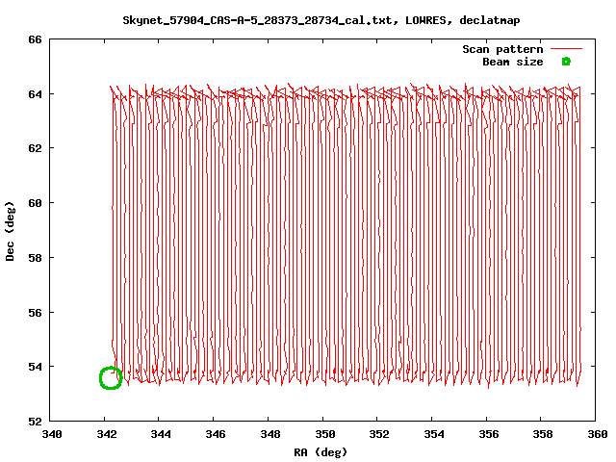Click the x-axis tick label 350
The width and height of the screenshot is (616, 462).
pyautogui.click(x=324, y=434)
